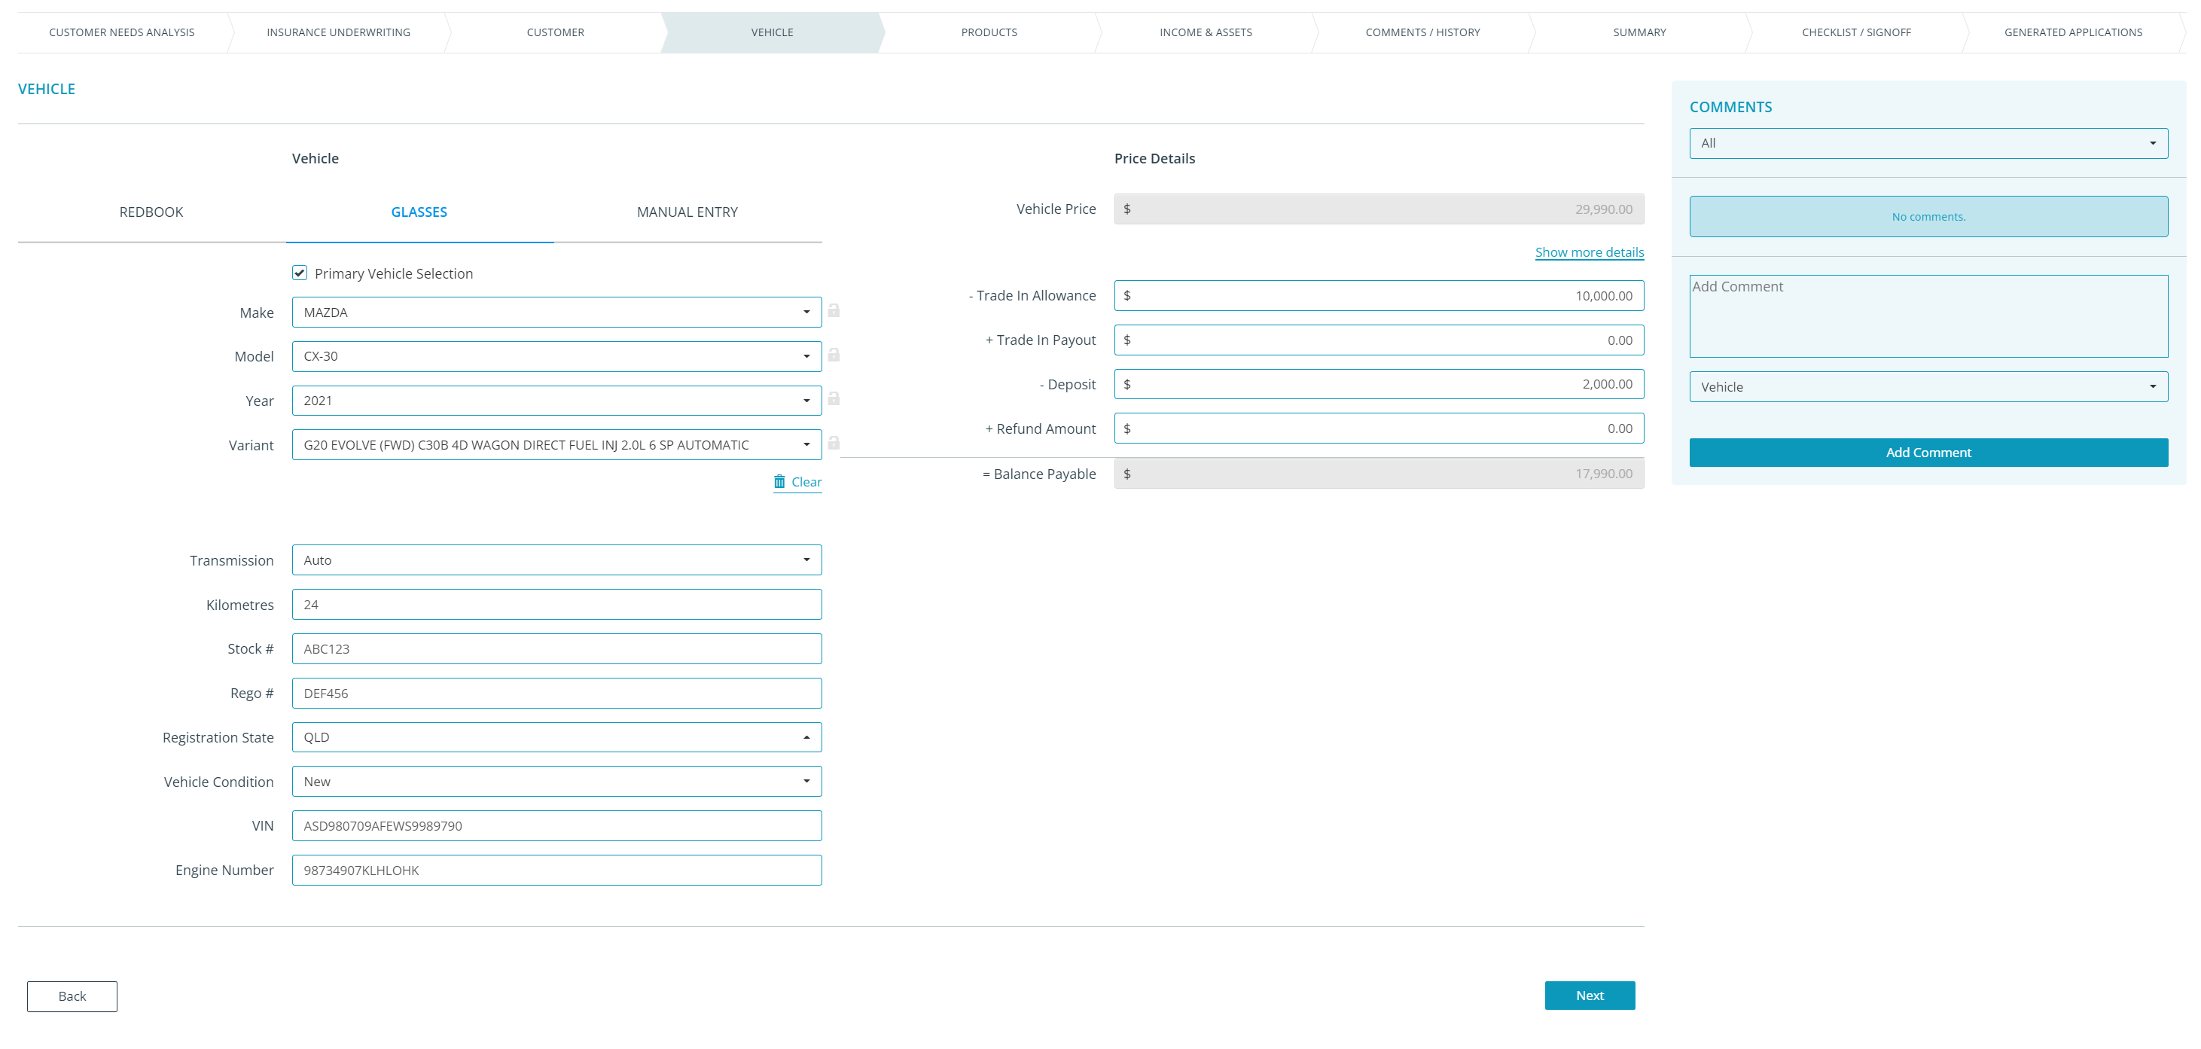Toggle Primary Vehicle Selection checkbox
This screenshot has width=2201, height=1049.
coord(299,273)
